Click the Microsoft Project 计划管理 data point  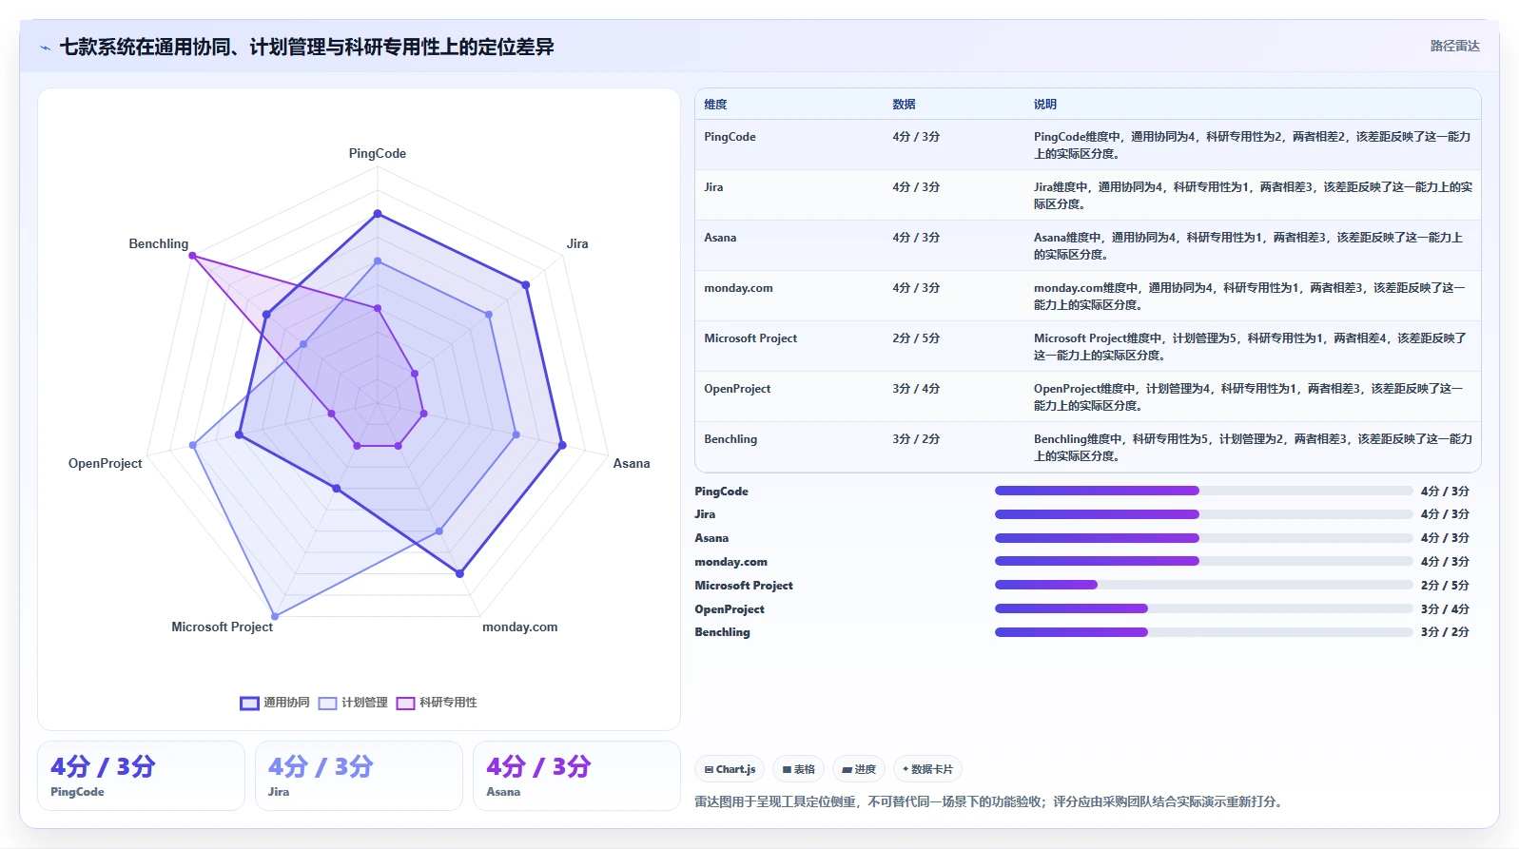(275, 616)
